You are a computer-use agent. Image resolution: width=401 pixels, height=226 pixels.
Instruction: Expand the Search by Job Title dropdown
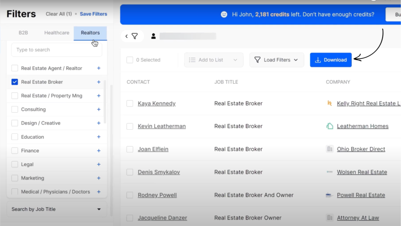56,209
